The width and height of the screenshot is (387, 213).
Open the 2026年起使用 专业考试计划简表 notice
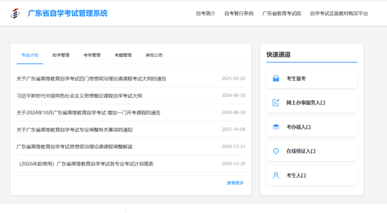[x=85, y=164]
